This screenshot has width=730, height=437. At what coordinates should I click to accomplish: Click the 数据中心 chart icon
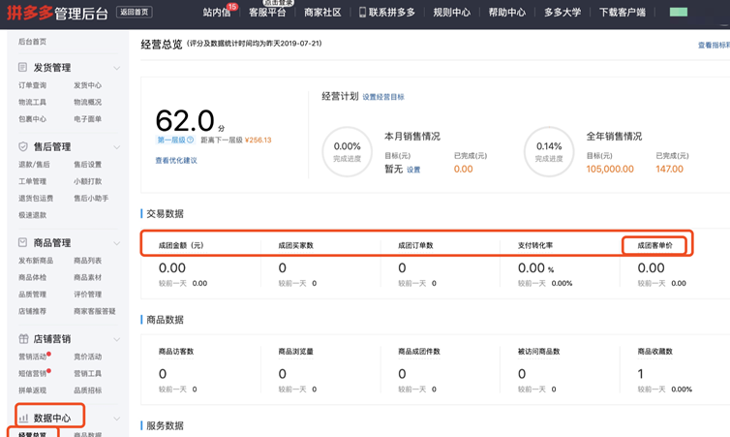tap(23, 418)
